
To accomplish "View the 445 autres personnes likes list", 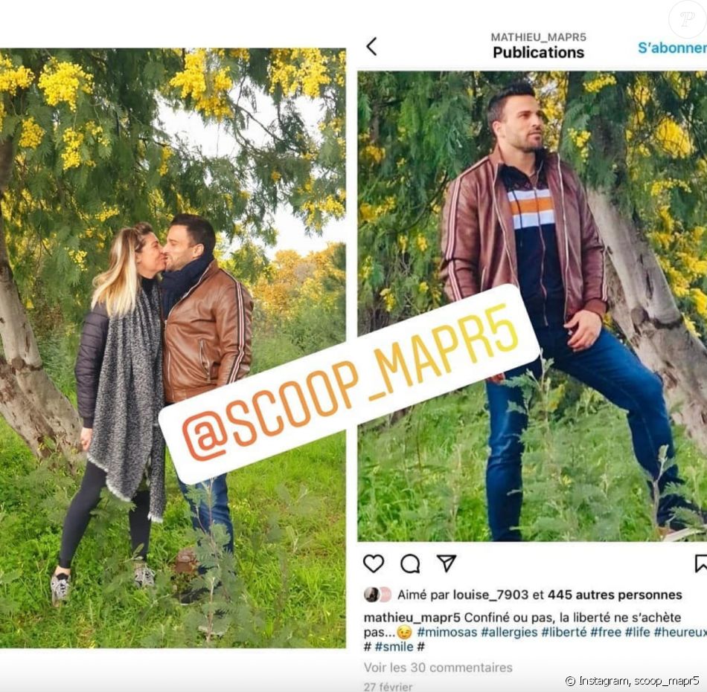I will (615, 595).
